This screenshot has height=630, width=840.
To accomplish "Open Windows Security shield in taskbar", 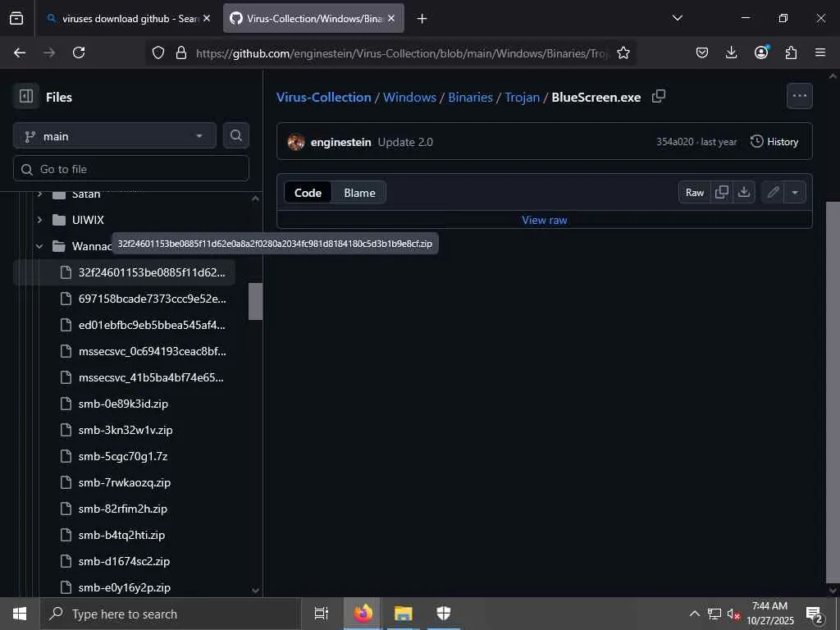I will (x=443, y=614).
